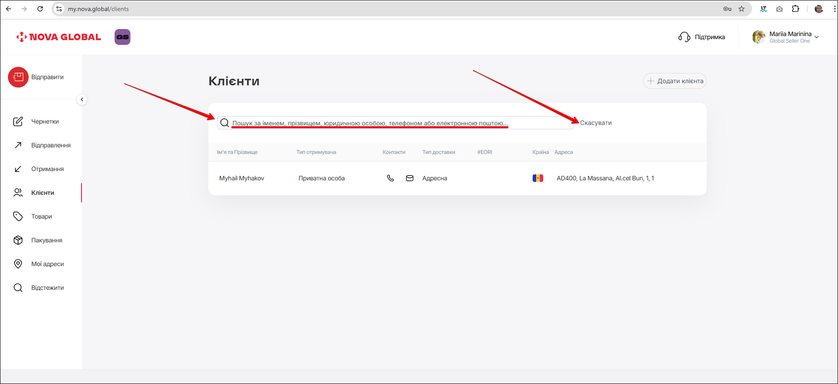
Task: Collapse the left sidebar with chevron
Action: (x=82, y=99)
